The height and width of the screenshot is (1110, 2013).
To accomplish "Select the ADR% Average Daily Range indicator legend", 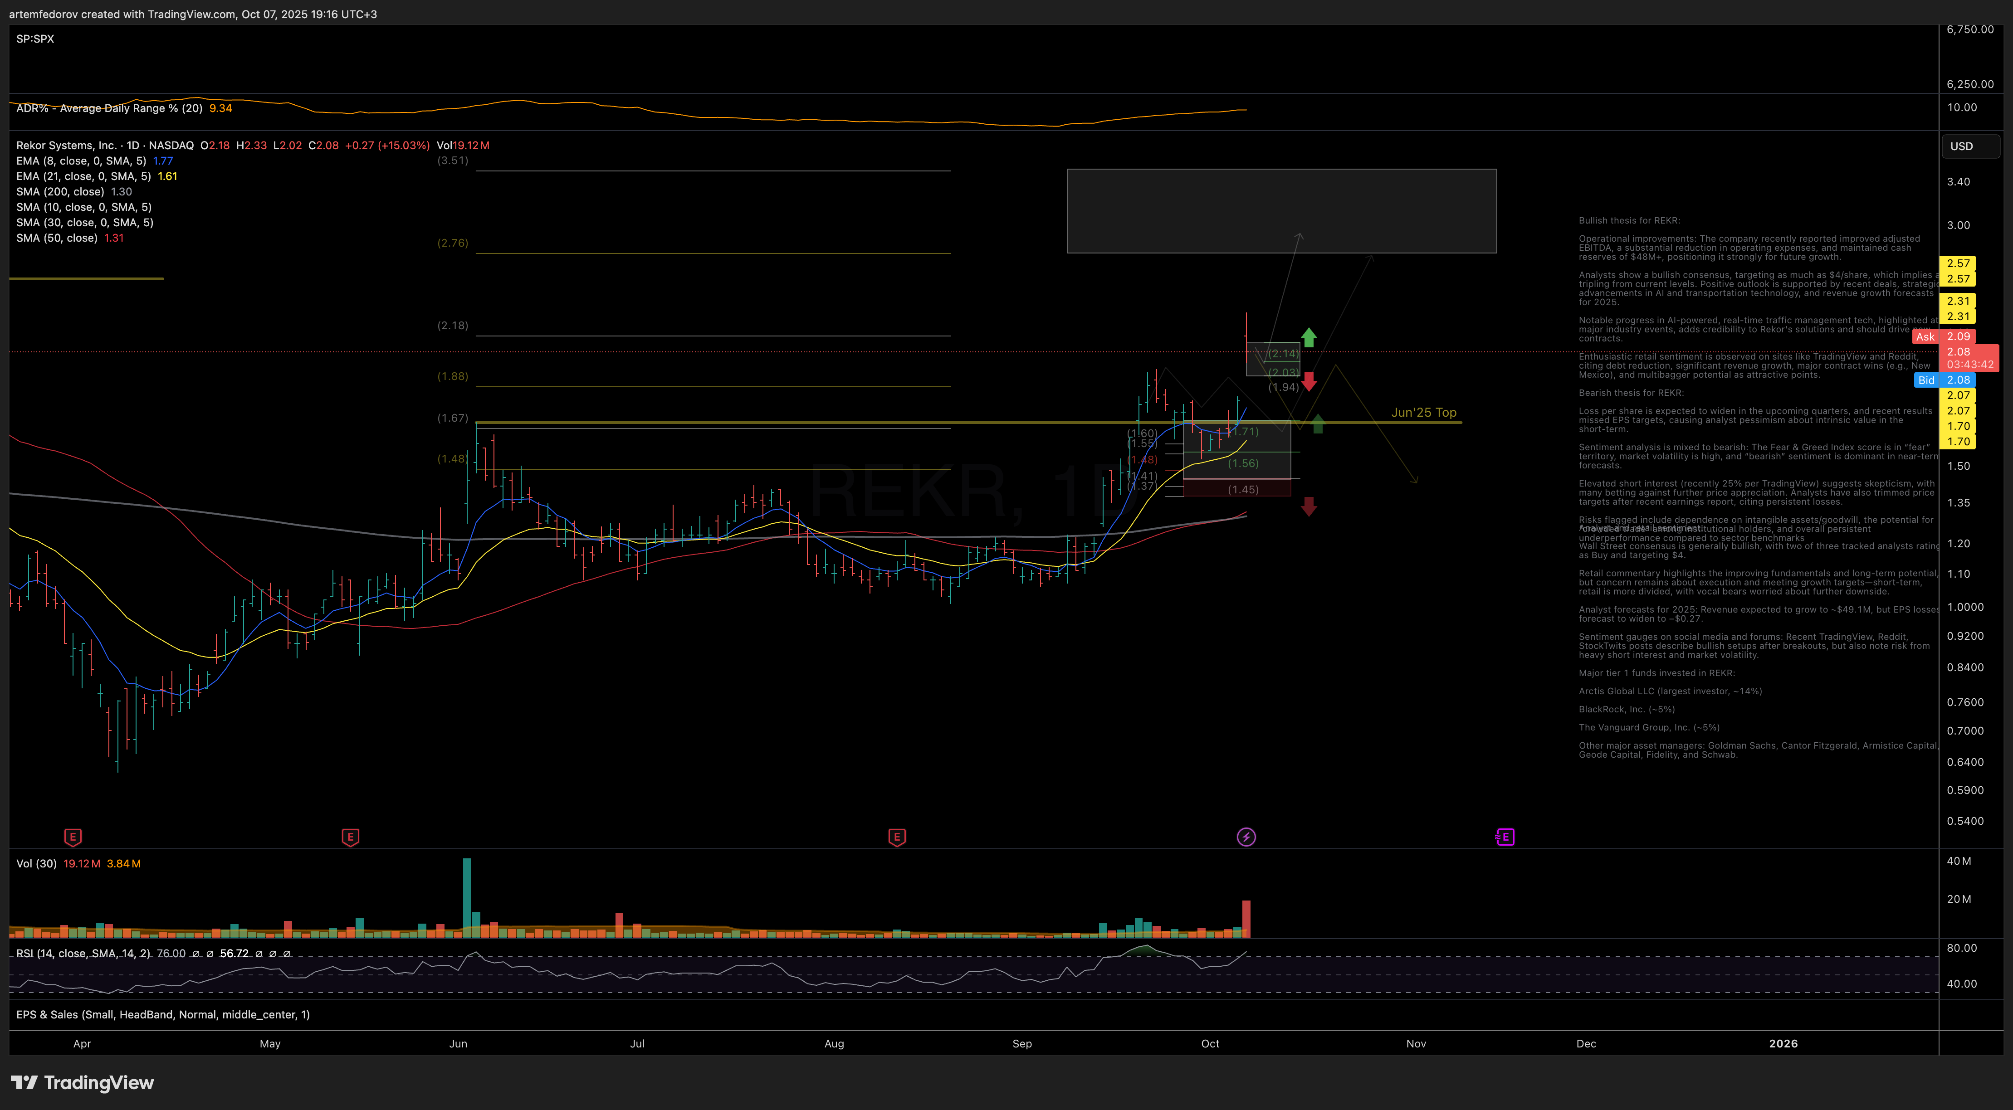I will (124, 108).
